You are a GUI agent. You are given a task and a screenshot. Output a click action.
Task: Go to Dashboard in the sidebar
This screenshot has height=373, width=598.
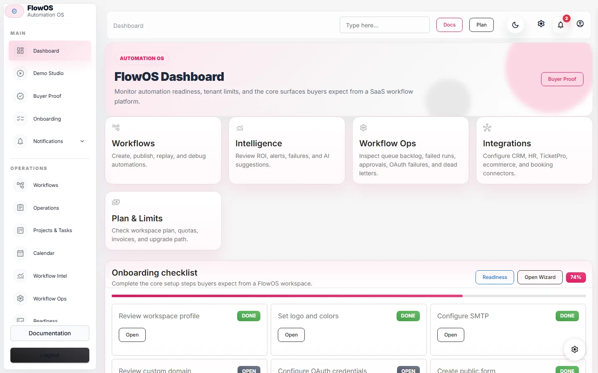click(x=50, y=51)
